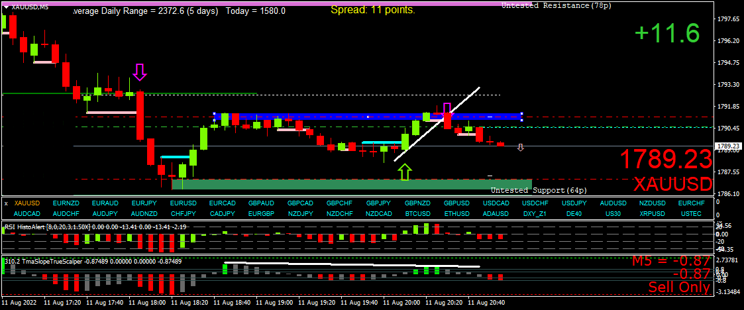Click XRPUSD in the symbol switcher
The image size is (744, 310).
pos(652,214)
